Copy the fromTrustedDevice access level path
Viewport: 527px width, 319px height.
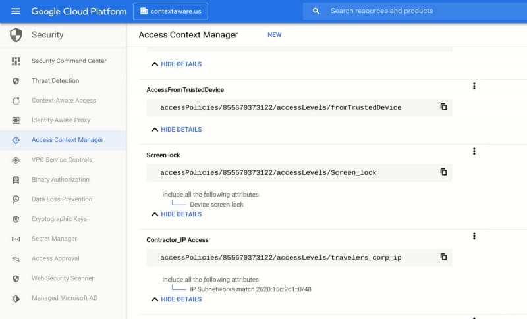(x=443, y=107)
